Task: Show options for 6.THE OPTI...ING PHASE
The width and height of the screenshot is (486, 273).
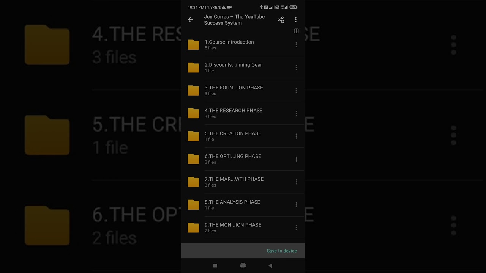Action: click(296, 159)
